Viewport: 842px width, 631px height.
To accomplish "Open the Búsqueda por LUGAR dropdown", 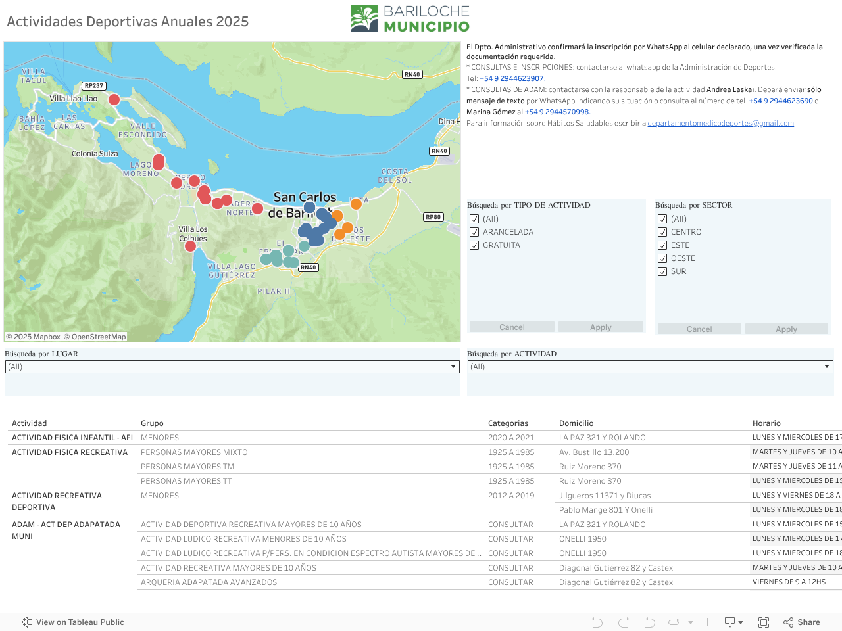I will click(232, 367).
